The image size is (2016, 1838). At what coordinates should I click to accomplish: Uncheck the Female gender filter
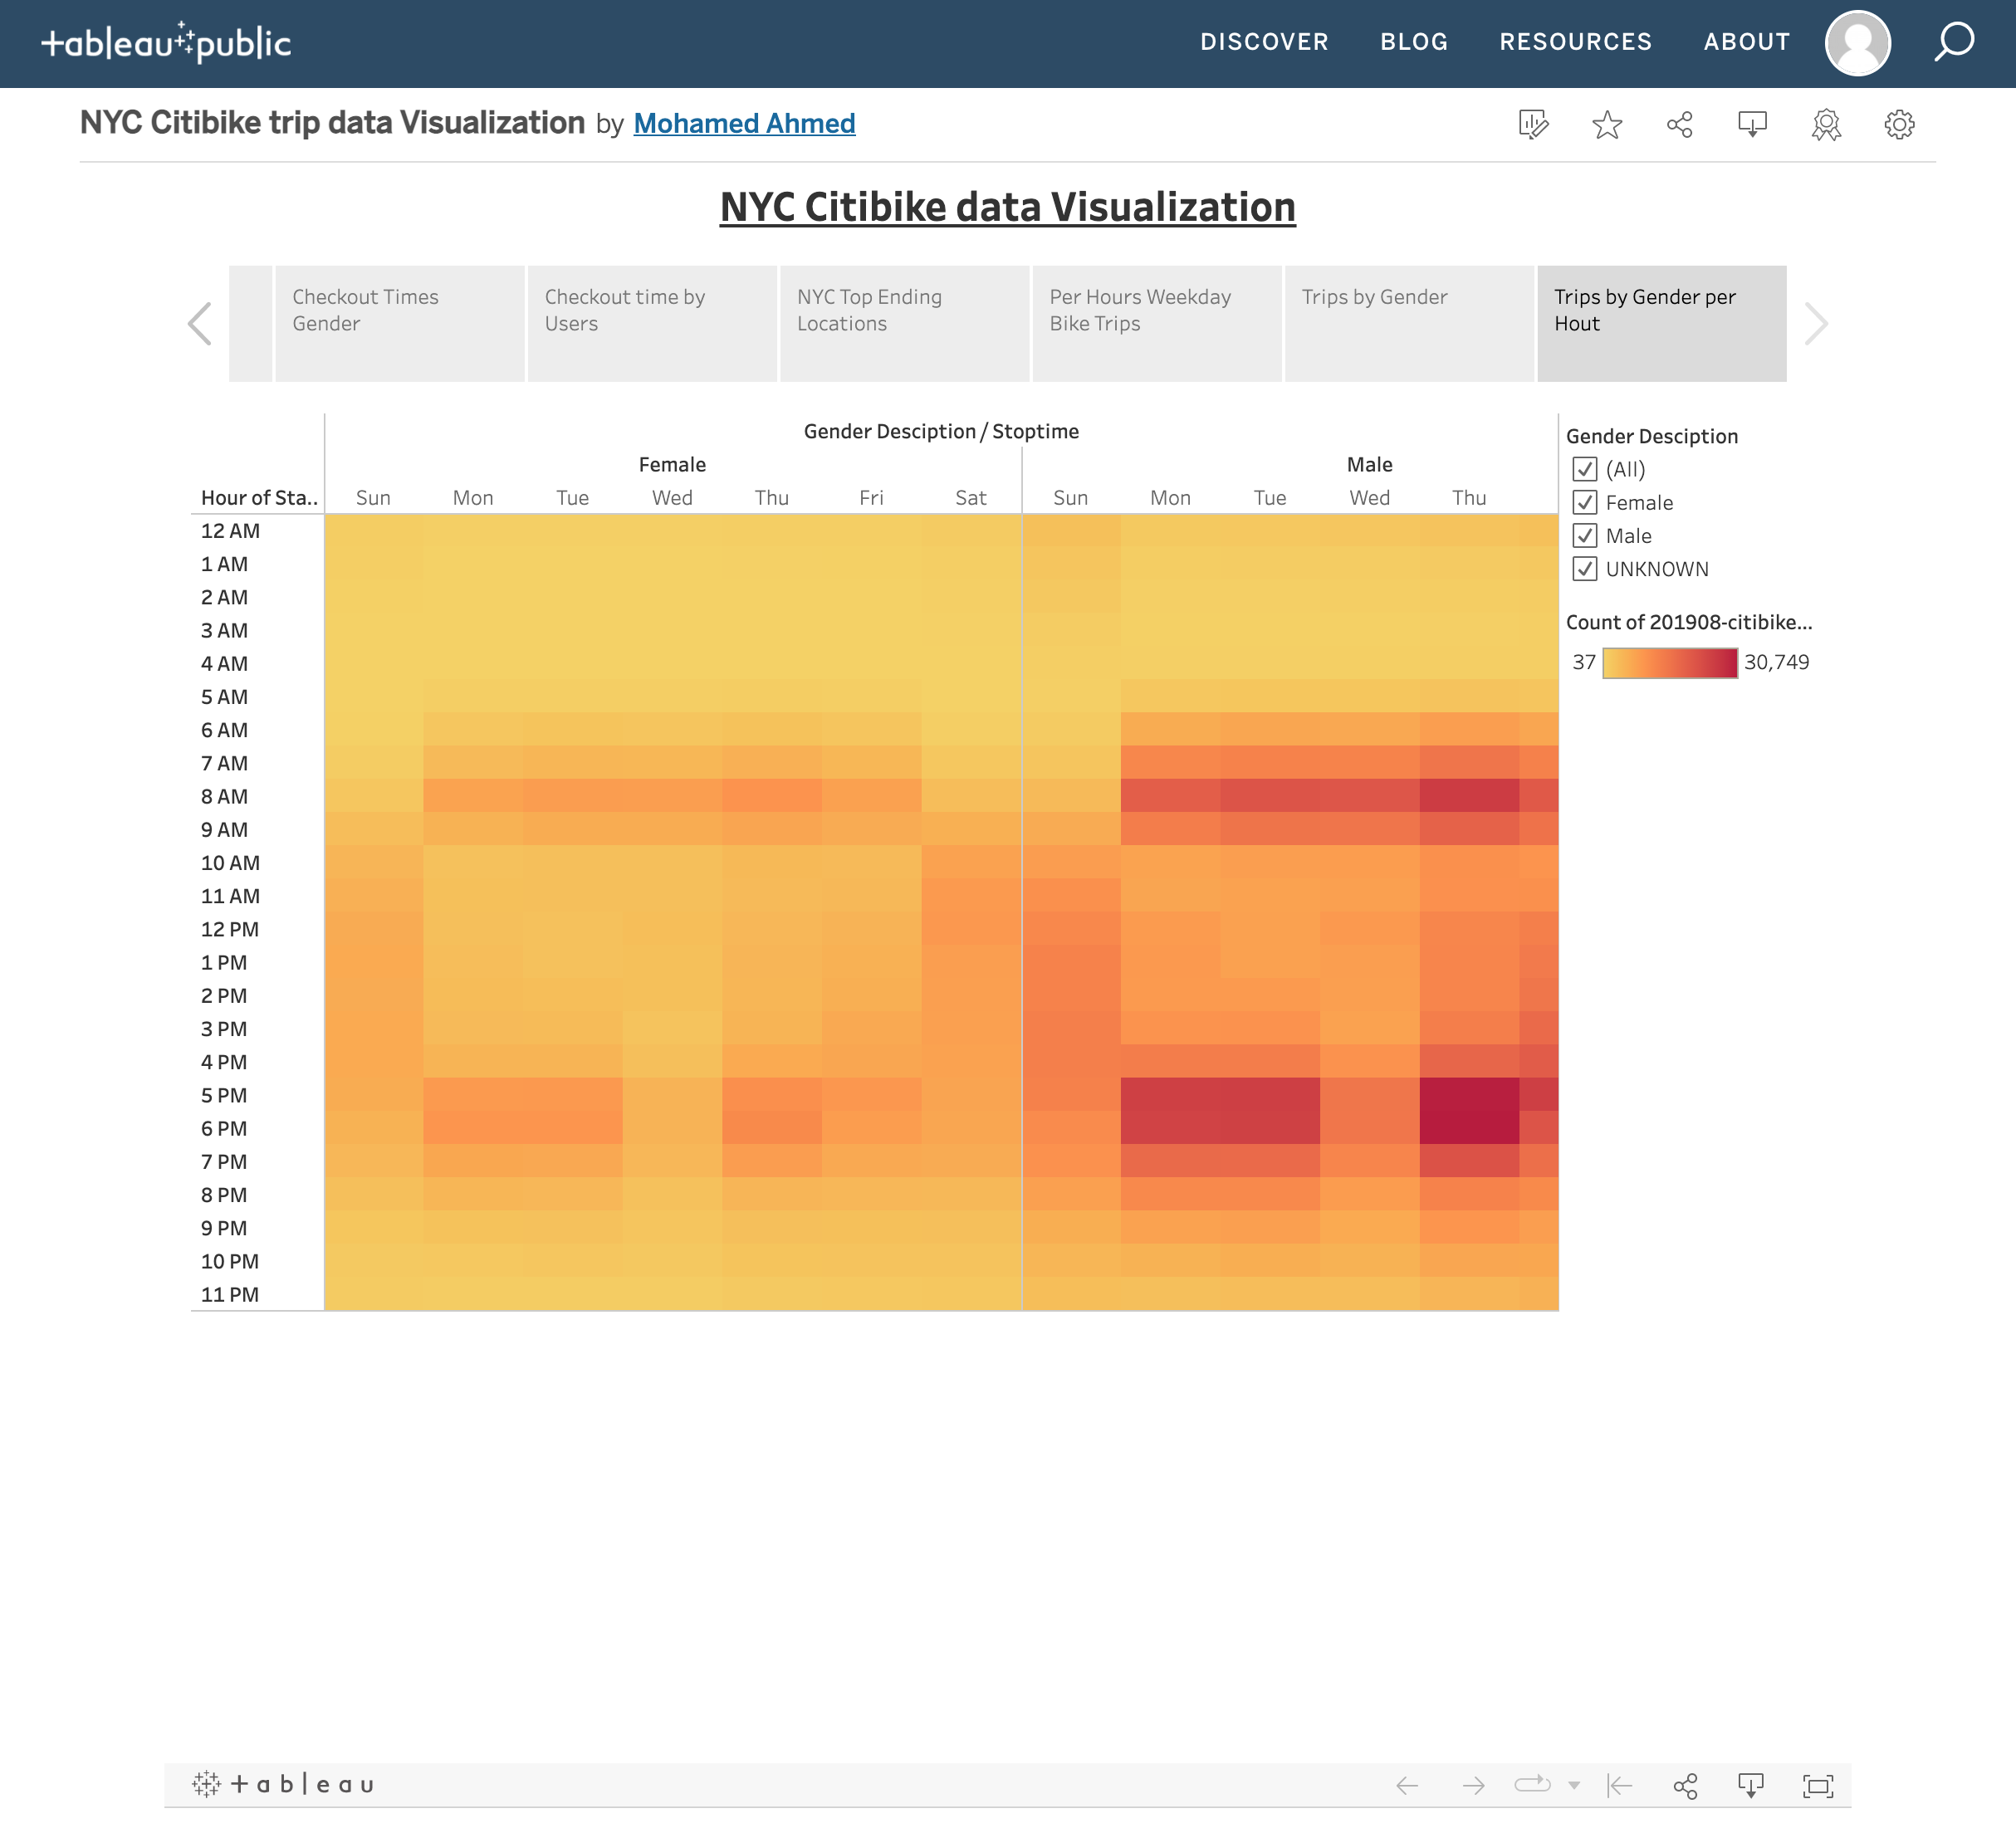[1584, 502]
